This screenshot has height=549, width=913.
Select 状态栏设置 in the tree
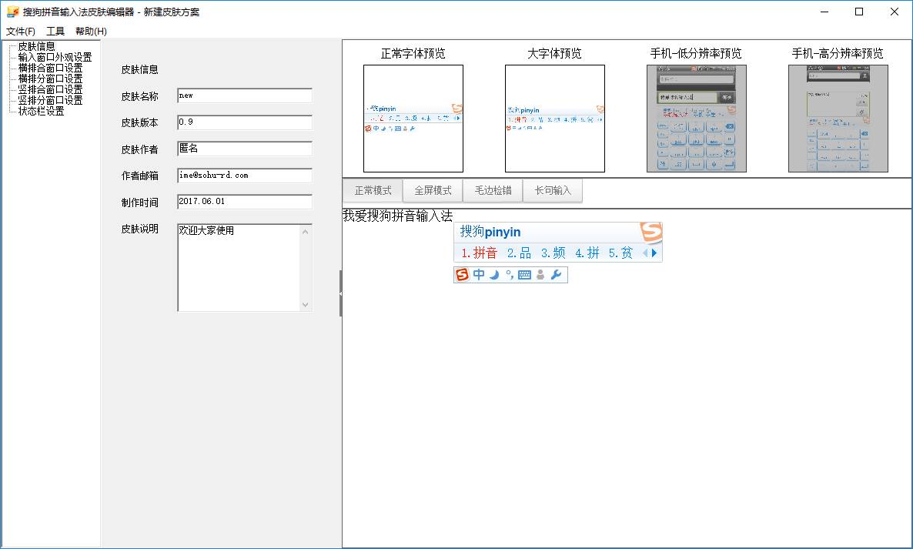42,111
